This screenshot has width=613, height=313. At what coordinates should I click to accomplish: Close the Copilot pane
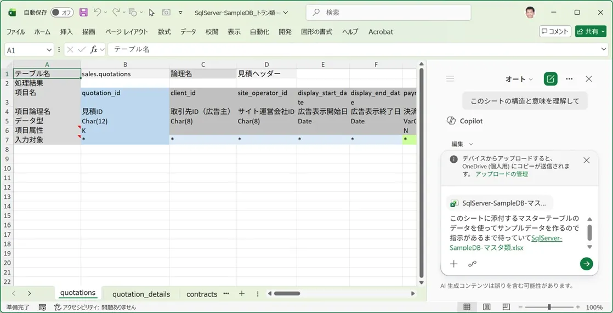(x=589, y=79)
